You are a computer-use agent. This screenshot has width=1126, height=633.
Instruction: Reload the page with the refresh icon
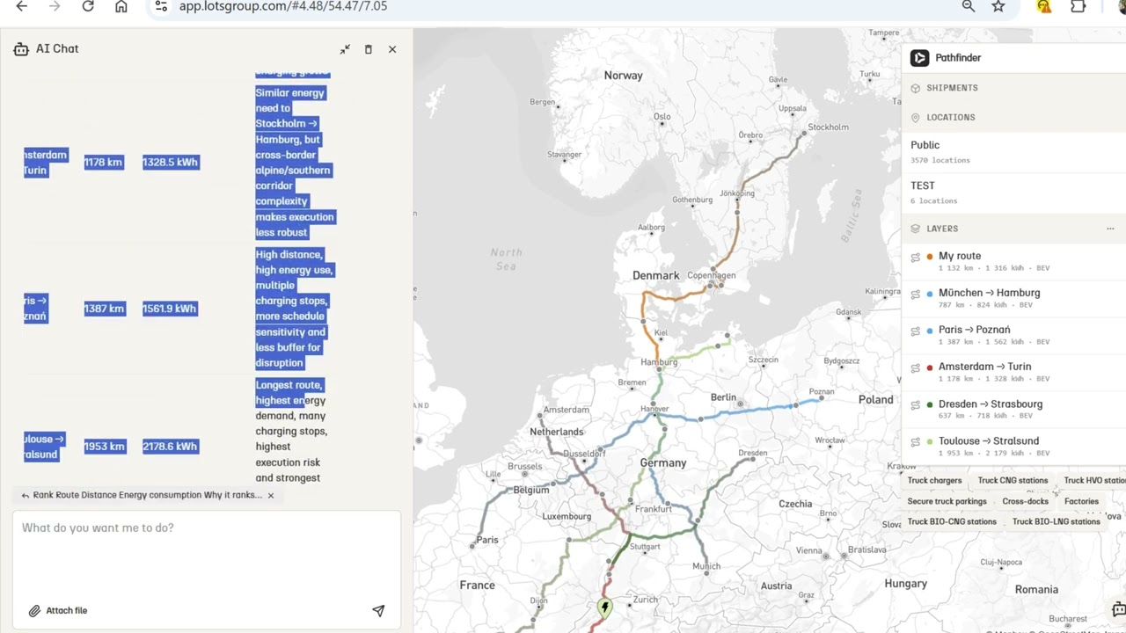coord(88,6)
